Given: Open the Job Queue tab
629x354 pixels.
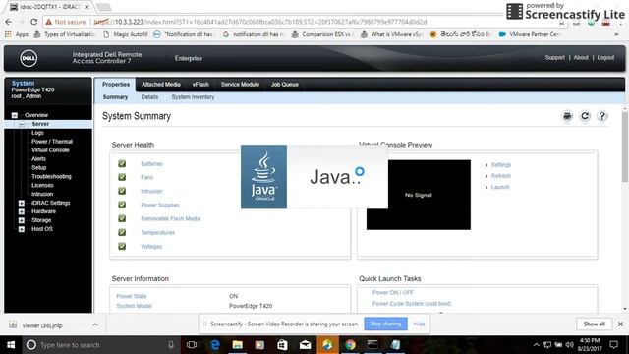Looking at the screenshot, I should (284, 85).
